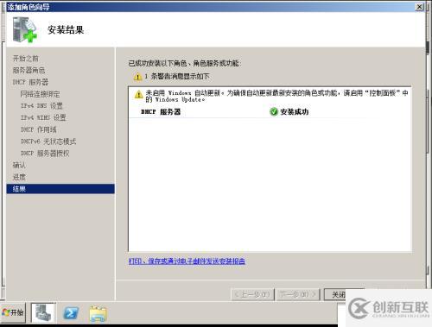Viewport: 432px width, 327px height.
Task: Click the 安装结果 page title
Action: [66, 29]
